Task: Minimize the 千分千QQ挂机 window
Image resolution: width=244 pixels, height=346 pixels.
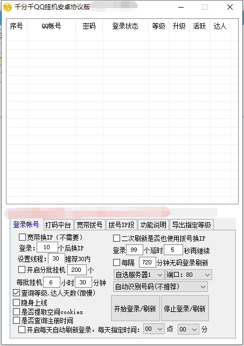Action: pyautogui.click(x=181, y=7)
